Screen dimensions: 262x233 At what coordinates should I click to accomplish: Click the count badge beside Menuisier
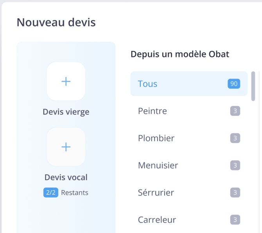[235, 165]
